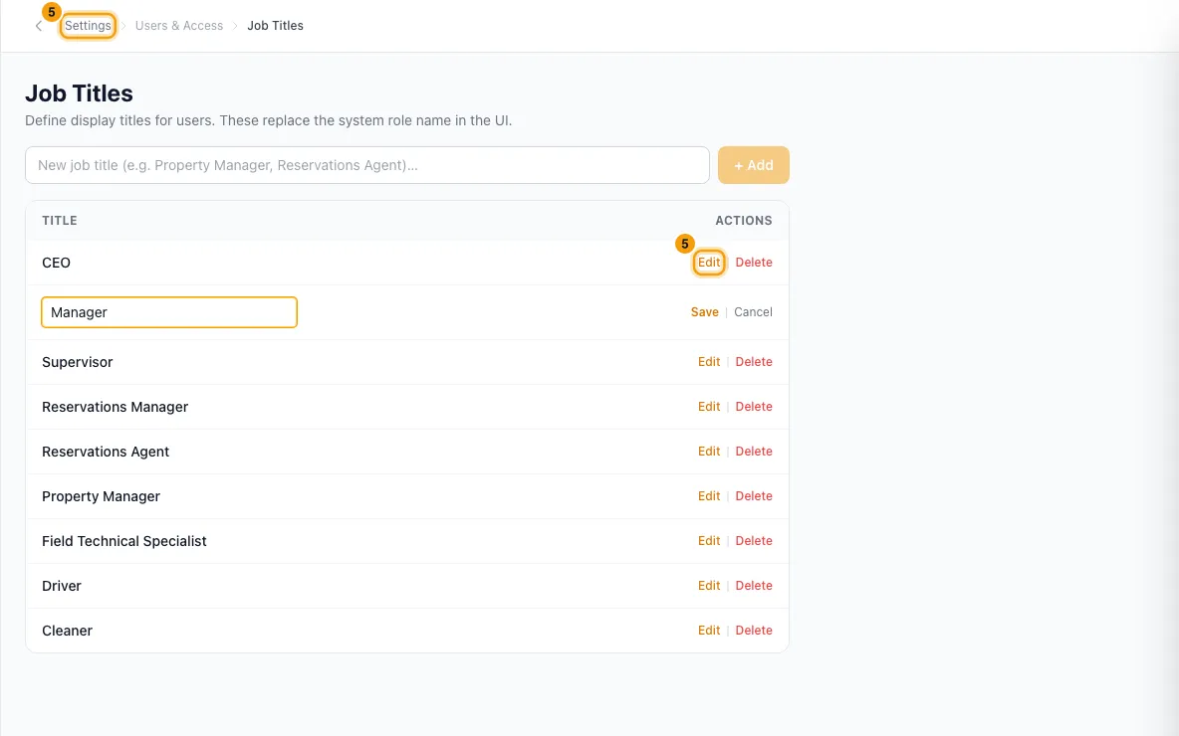The image size is (1179, 736).
Task: Delete the Cleaner job title
Action: 754,631
